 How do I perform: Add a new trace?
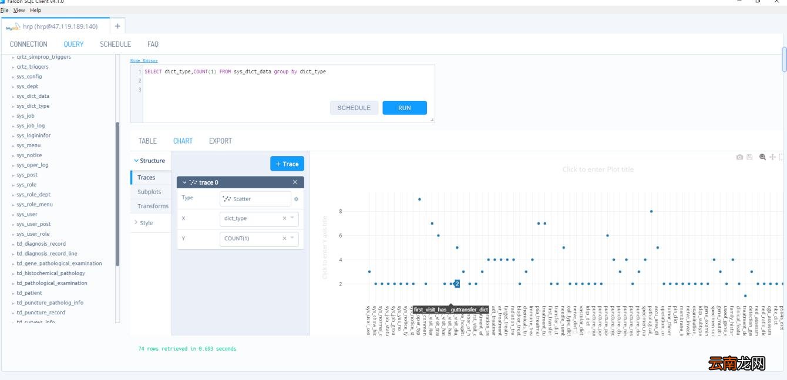pos(287,164)
